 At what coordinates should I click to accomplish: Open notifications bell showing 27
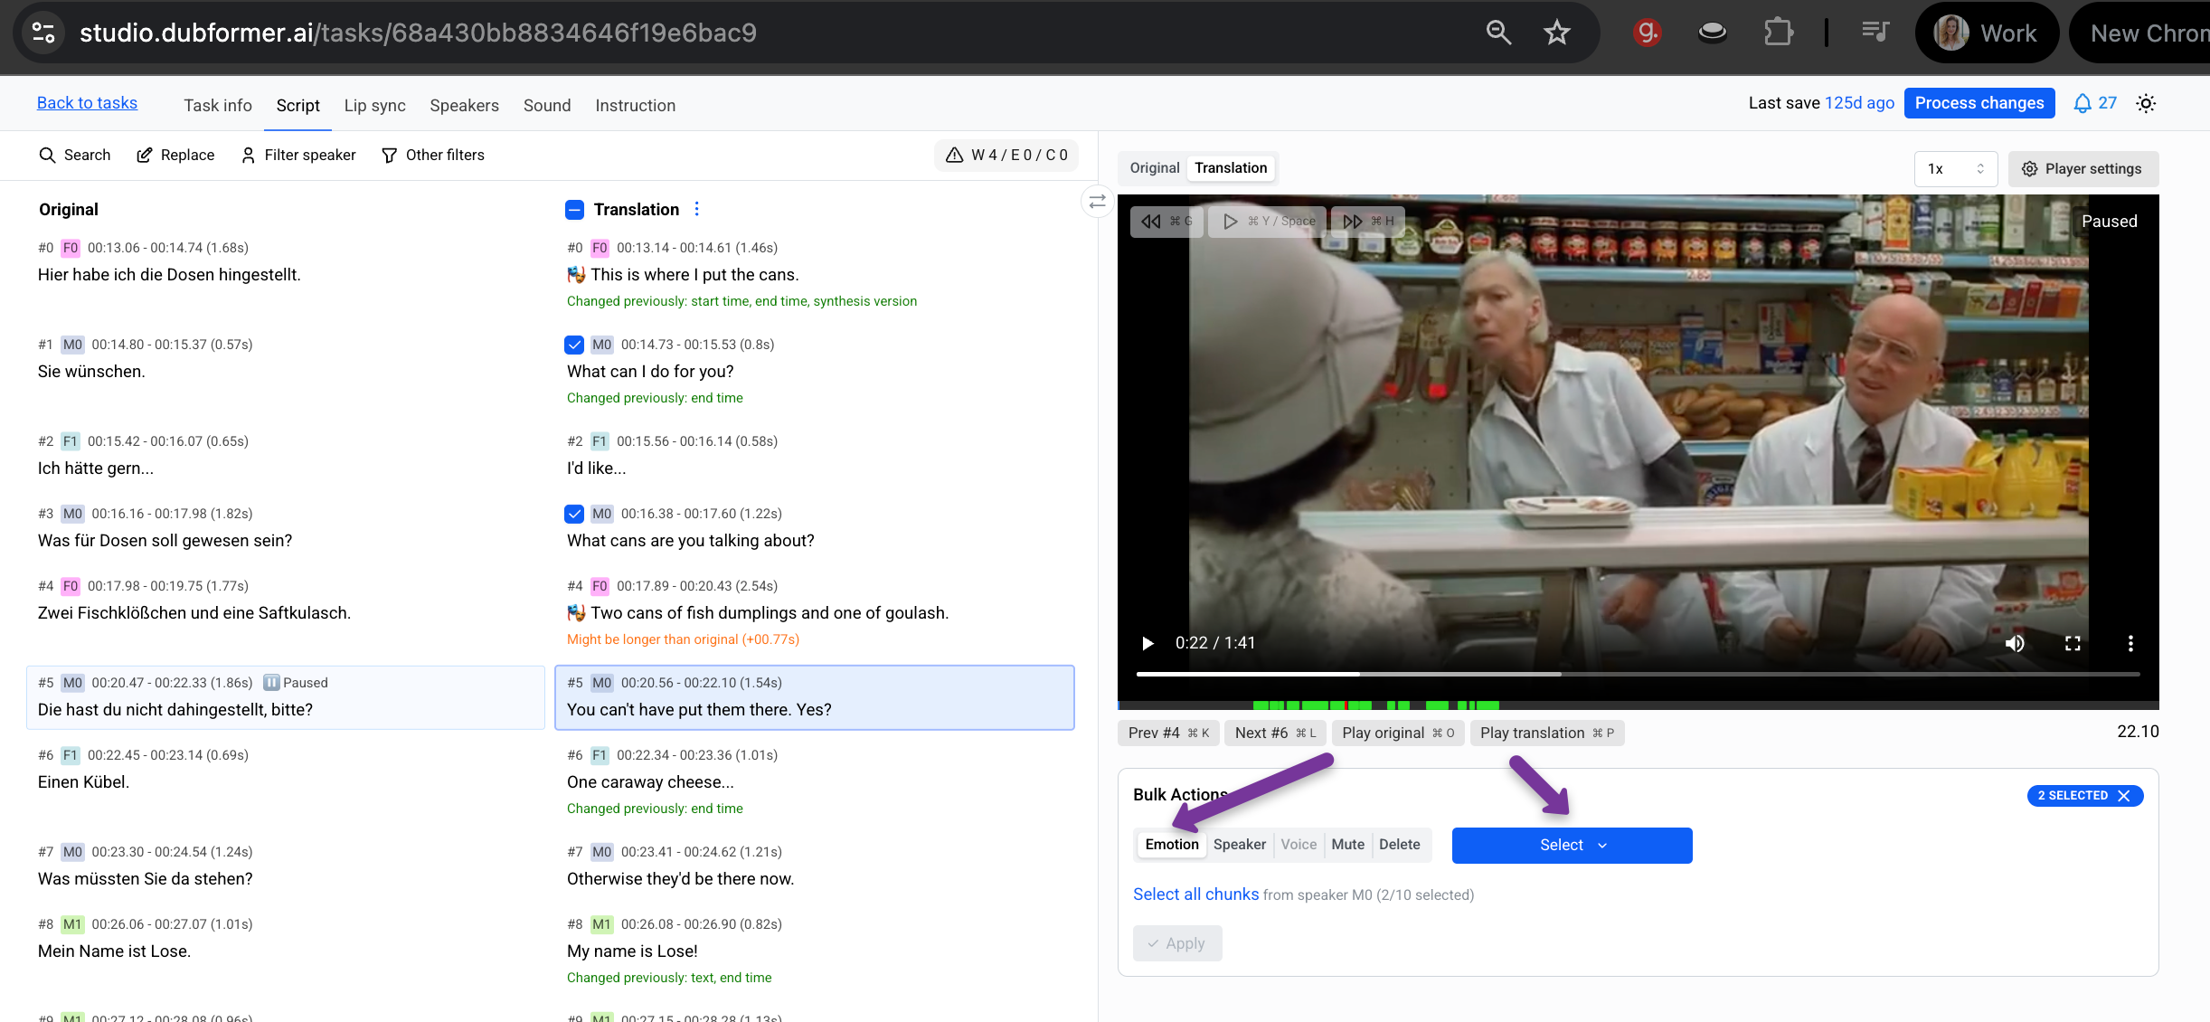pos(2094,103)
